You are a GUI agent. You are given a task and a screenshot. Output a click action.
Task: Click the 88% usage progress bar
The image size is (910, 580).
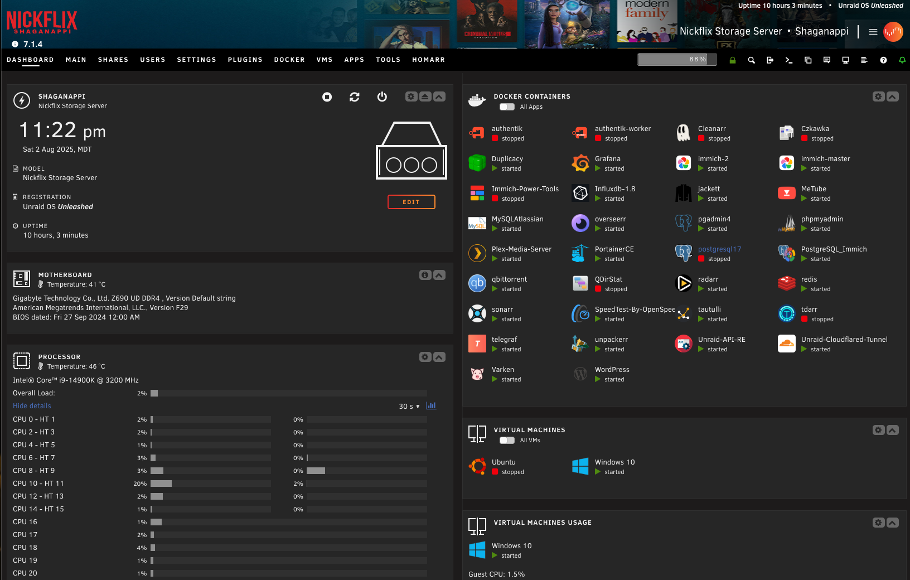(677, 59)
